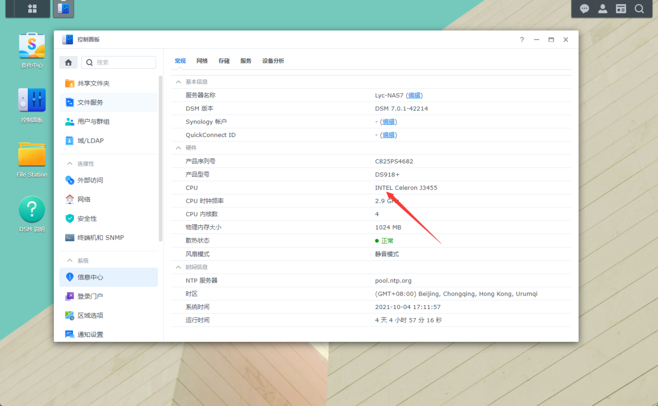This screenshot has width=658, height=406.
Task: Collapse the 硬件 section
Action: click(178, 147)
